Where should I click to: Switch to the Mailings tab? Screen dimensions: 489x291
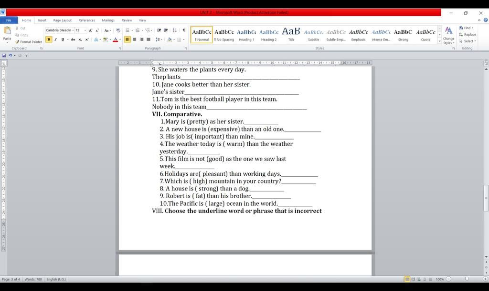pos(108,20)
